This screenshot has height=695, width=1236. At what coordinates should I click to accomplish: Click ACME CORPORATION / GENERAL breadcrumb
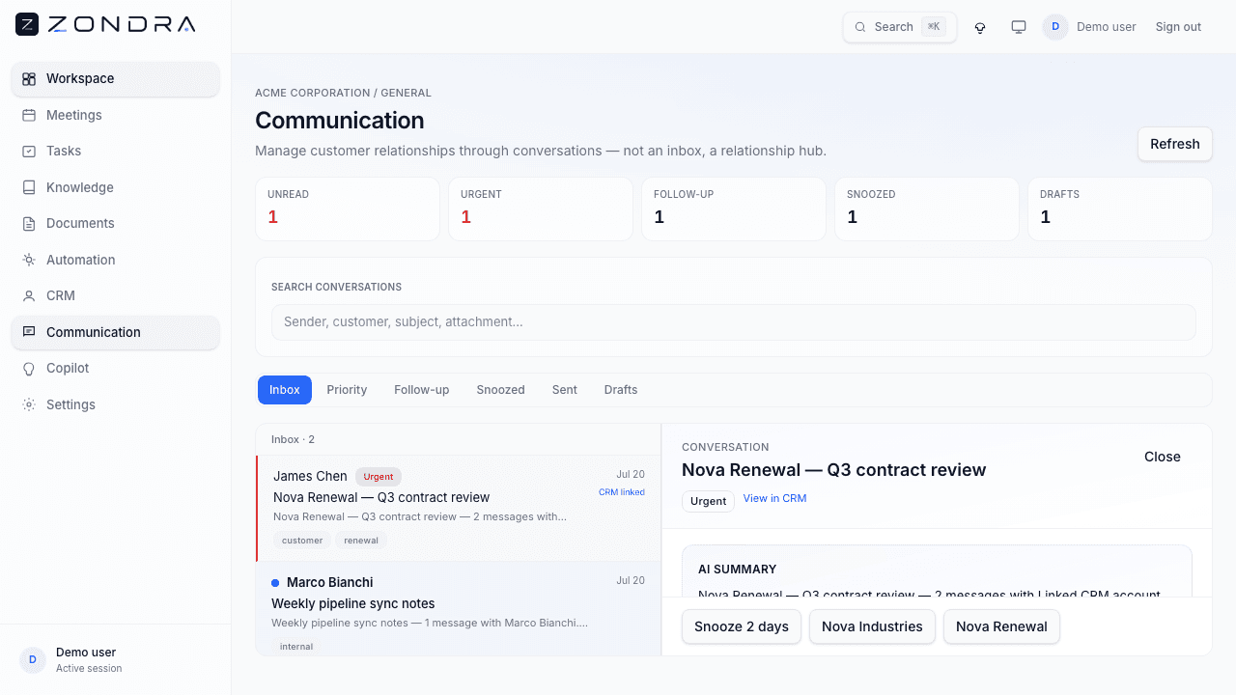coord(343,93)
